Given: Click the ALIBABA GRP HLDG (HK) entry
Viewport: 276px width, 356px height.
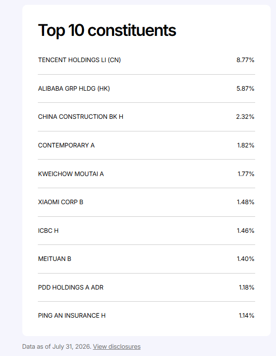Looking at the screenshot, I should coord(74,89).
